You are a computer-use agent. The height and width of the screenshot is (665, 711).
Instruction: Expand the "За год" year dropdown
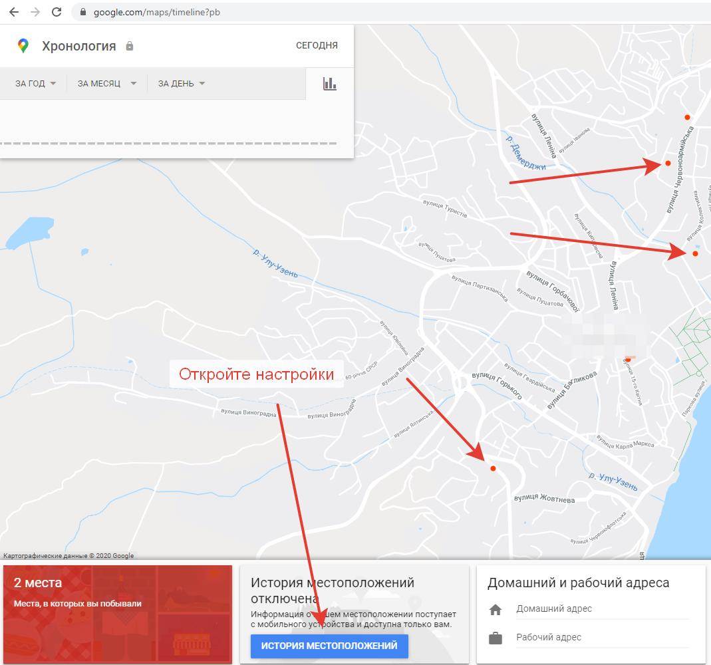(35, 84)
